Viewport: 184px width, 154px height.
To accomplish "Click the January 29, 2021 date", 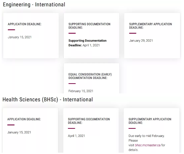I will click(x=141, y=41).
